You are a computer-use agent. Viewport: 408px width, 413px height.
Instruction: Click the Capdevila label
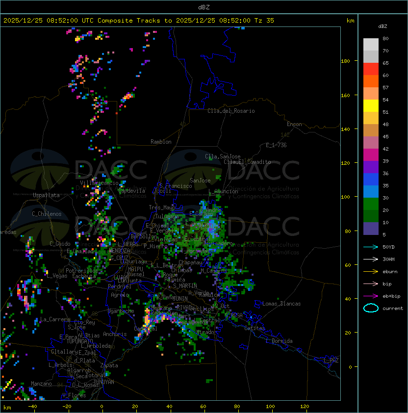pos(131,191)
